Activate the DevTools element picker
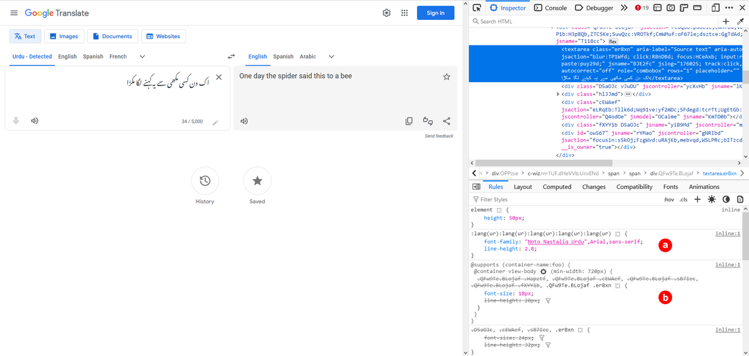This screenshot has height=356, width=749. coord(477,8)
